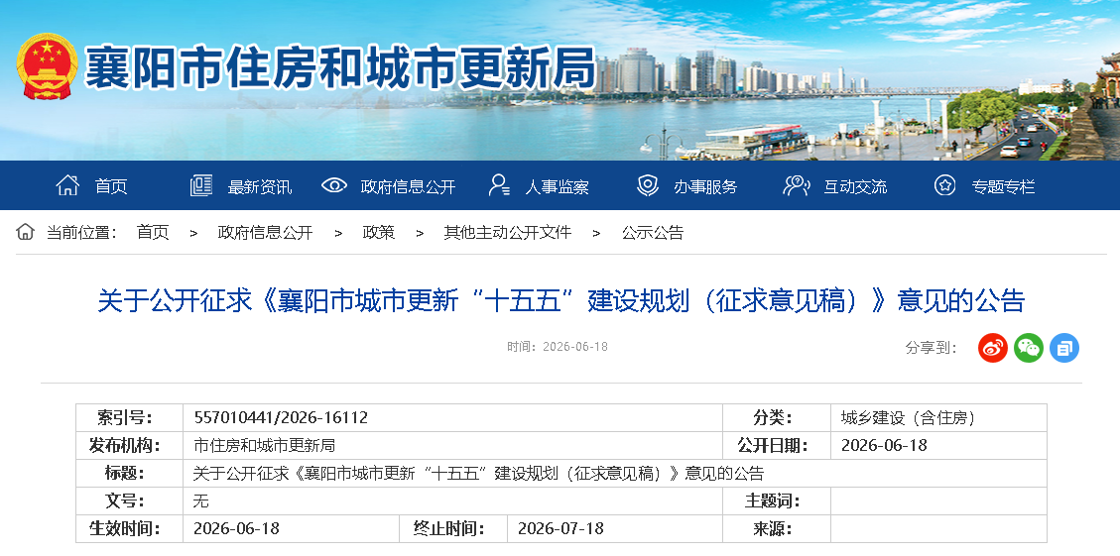Viewport: 1120px width, 556px height.
Task: Click 首页 breadcrumb link
Action: (x=153, y=233)
